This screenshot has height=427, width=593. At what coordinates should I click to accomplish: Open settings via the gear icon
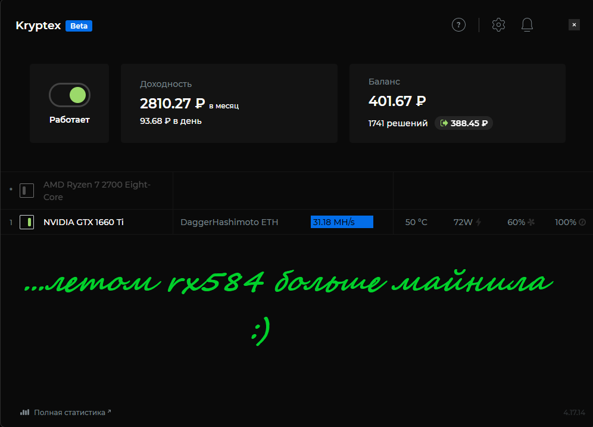click(x=498, y=25)
